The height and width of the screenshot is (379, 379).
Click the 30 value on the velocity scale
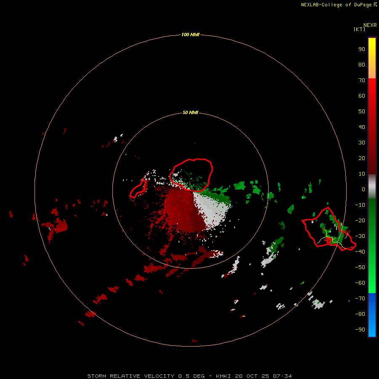point(362,143)
